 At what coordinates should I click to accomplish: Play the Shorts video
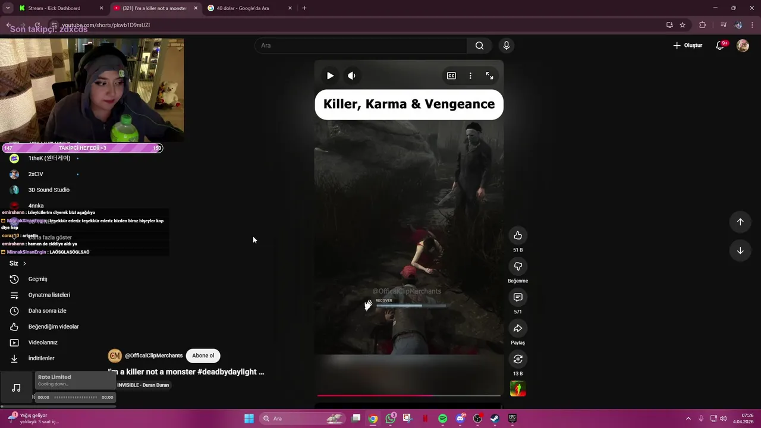click(x=330, y=75)
